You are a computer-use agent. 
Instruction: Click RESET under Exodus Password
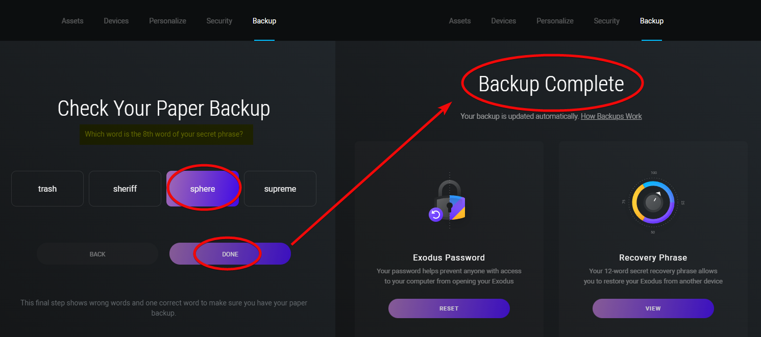coord(449,308)
